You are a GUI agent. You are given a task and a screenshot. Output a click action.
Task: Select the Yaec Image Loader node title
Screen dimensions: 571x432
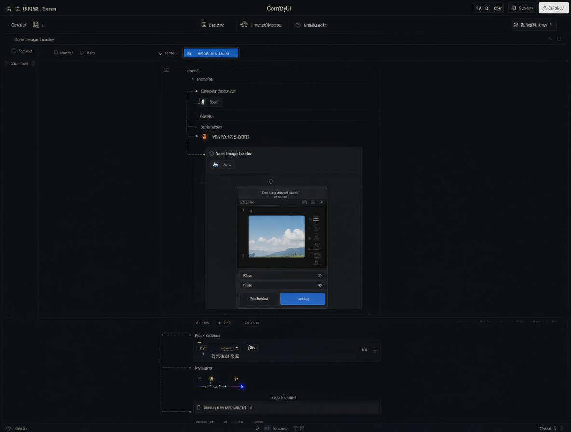pos(233,154)
